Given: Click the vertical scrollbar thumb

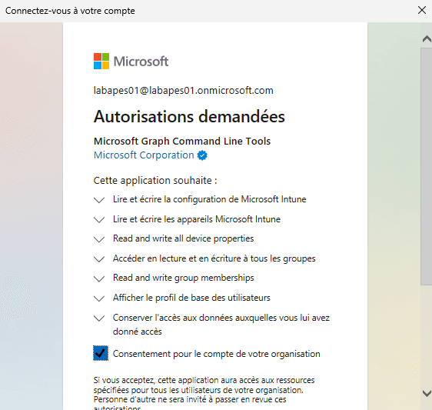Looking at the screenshot, I should (426, 166).
